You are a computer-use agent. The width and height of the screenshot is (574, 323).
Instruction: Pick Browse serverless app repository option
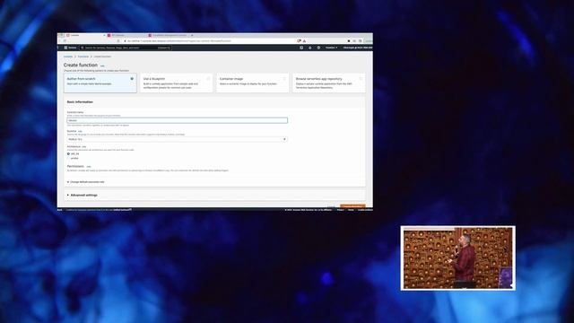(x=328, y=83)
